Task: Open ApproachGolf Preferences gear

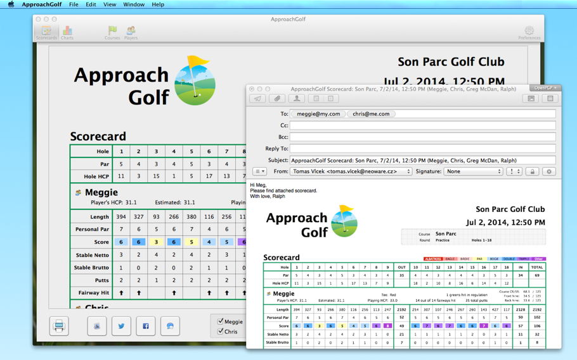Action: [x=529, y=33]
